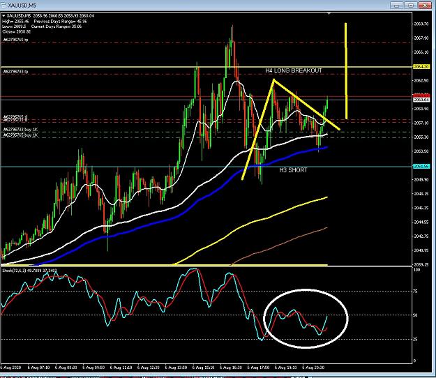Click the 2046.35 price scale value
Screen dimensions: 436x378
421,208
